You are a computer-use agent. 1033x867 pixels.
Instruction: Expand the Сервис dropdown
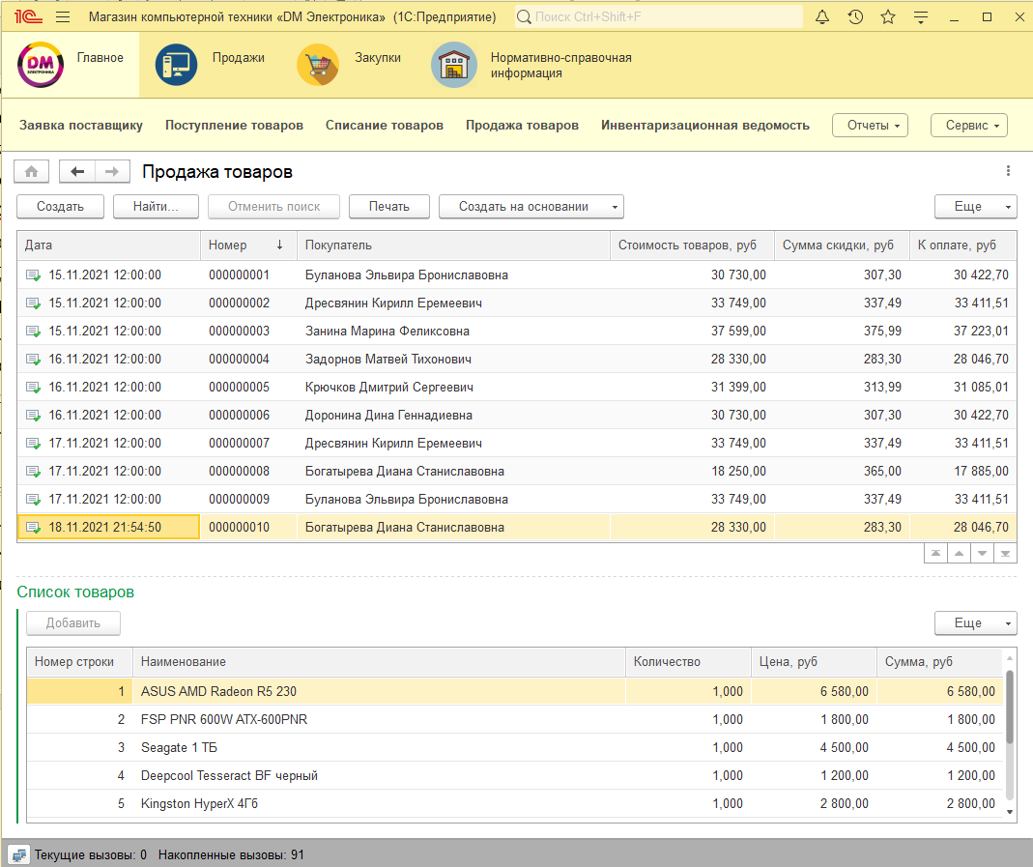968,126
